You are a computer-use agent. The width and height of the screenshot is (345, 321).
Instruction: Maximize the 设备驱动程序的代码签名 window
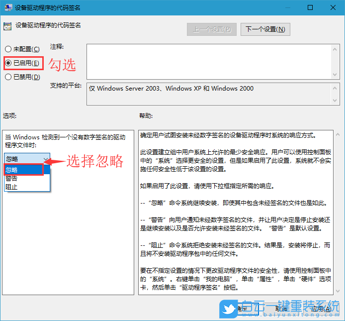click(310, 7)
